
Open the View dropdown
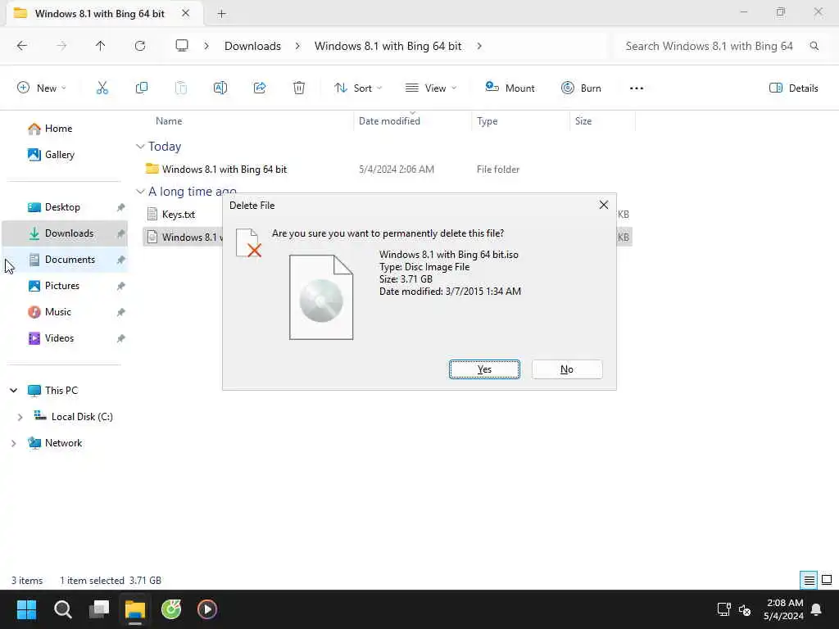(x=431, y=88)
